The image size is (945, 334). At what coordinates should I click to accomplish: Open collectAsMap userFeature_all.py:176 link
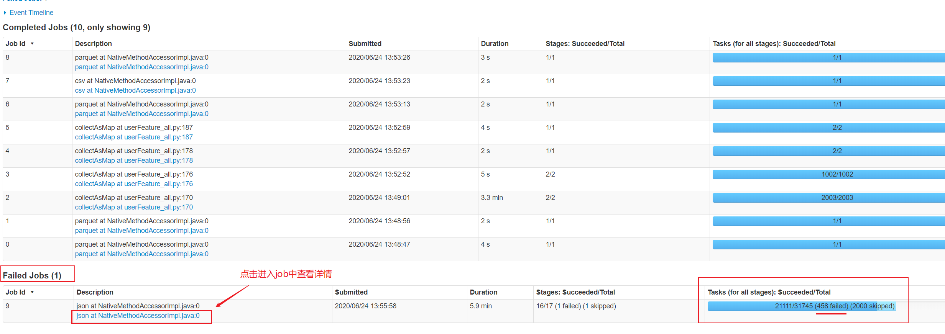134,184
